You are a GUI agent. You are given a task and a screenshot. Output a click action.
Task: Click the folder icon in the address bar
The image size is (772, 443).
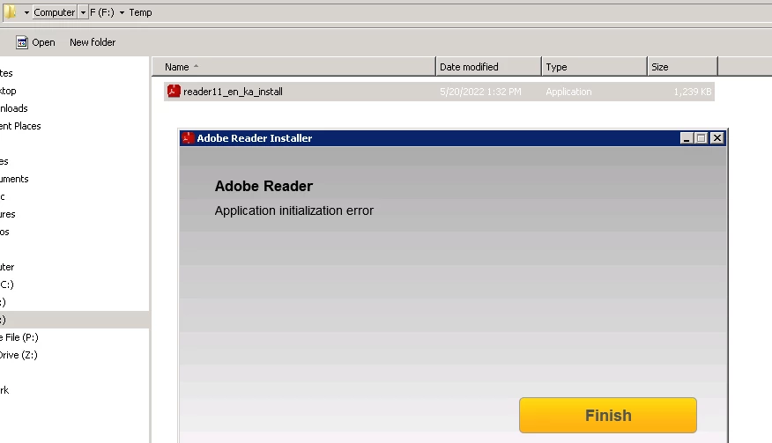pyautogui.click(x=11, y=11)
